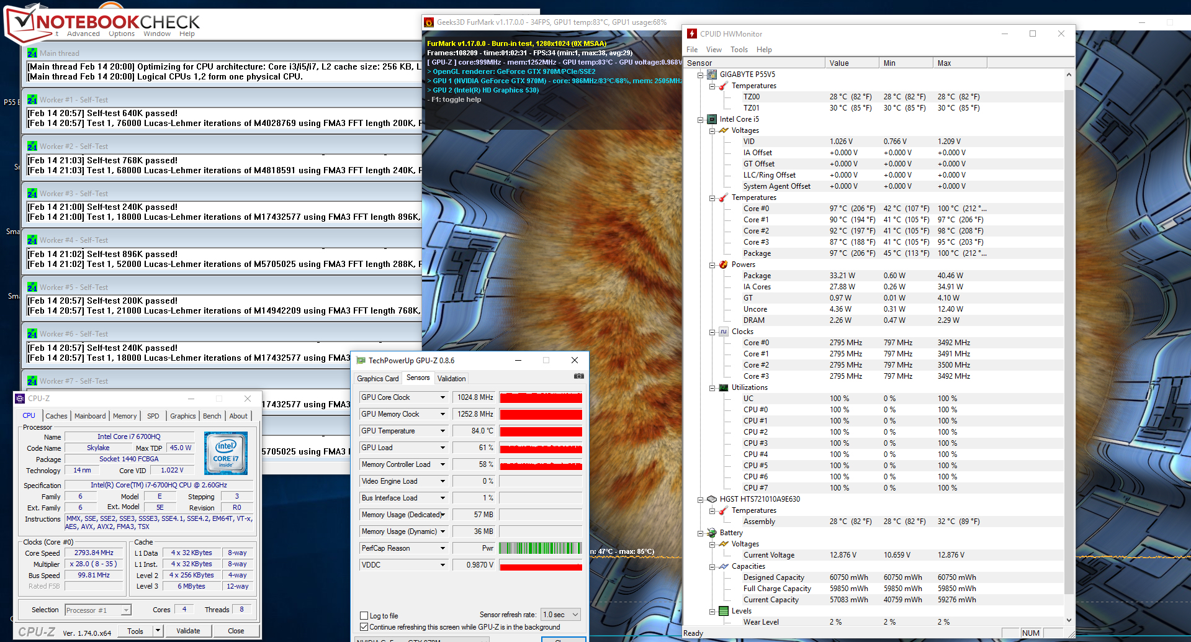Click the Levels green bars icon
The width and height of the screenshot is (1191, 642).
coord(724,611)
